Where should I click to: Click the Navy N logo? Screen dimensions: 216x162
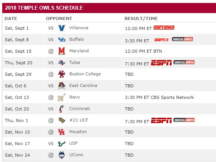(61, 97)
